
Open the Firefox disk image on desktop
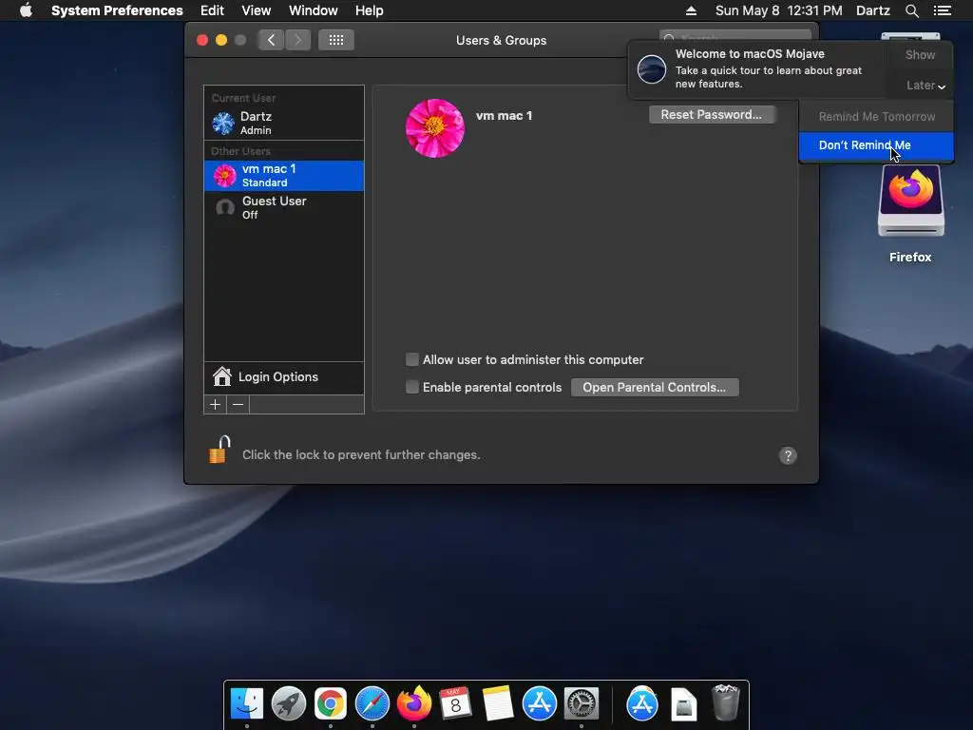coord(910,202)
